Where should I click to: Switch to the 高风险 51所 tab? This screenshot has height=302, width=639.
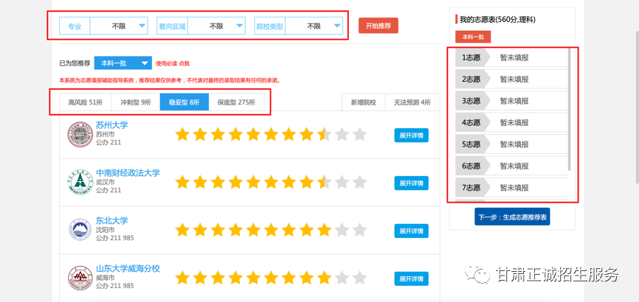(85, 102)
